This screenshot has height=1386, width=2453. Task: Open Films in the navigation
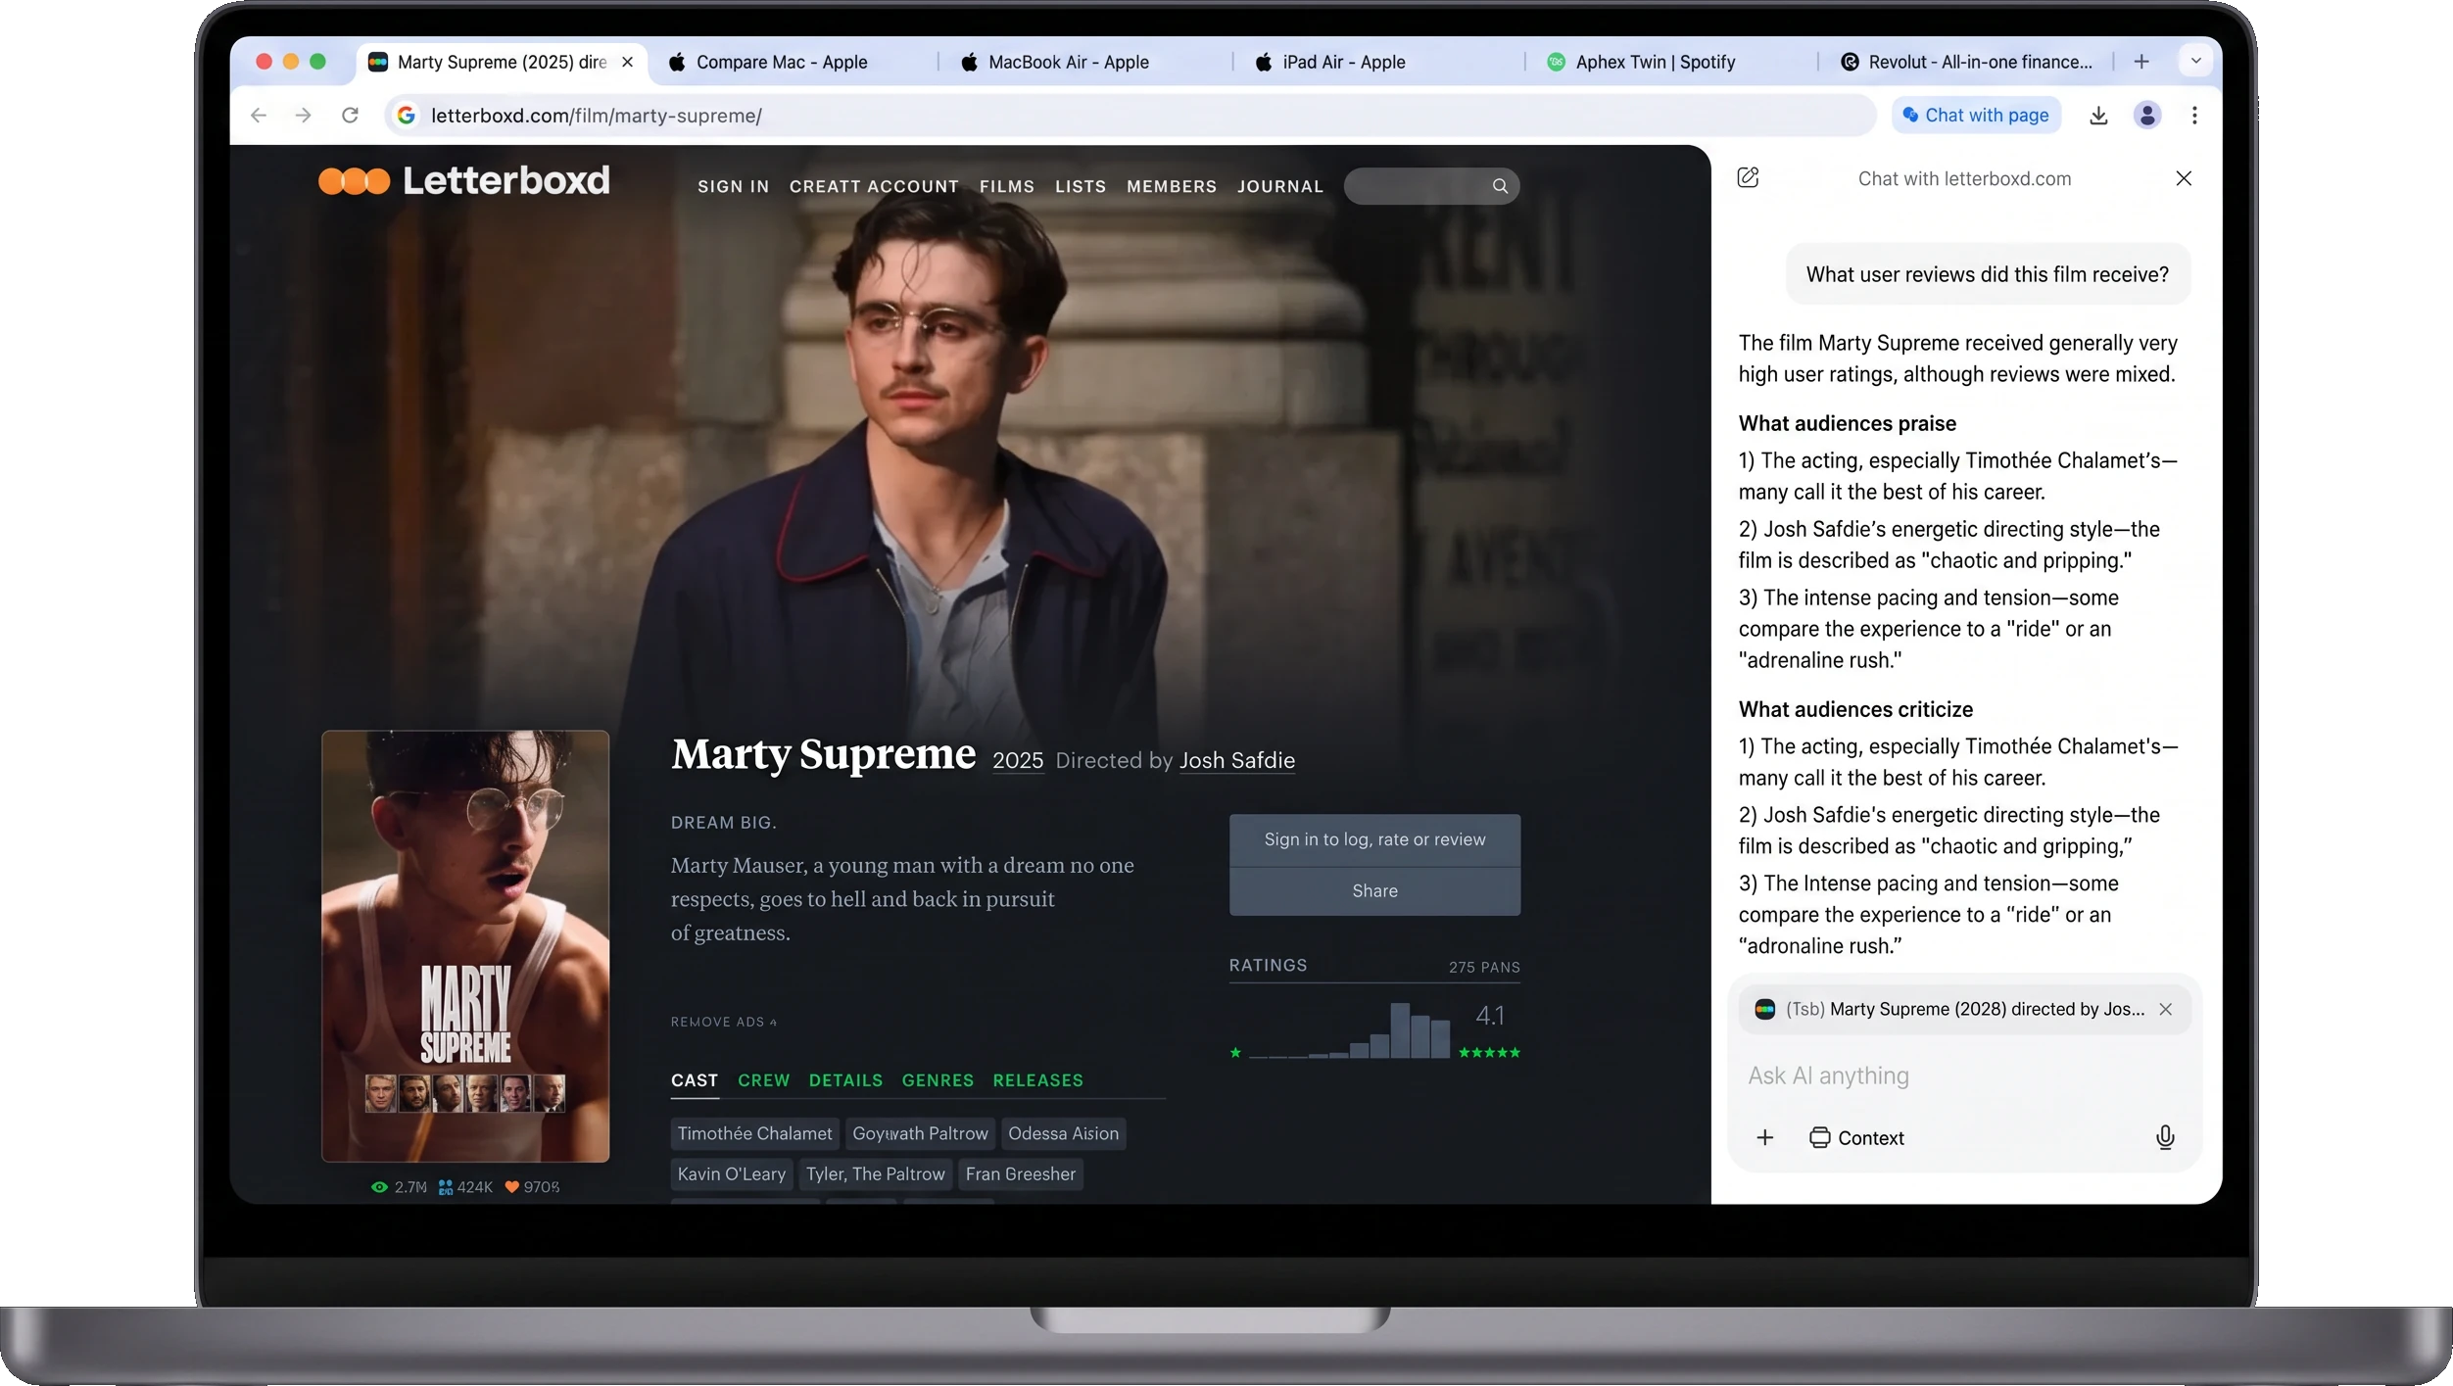point(1007,186)
